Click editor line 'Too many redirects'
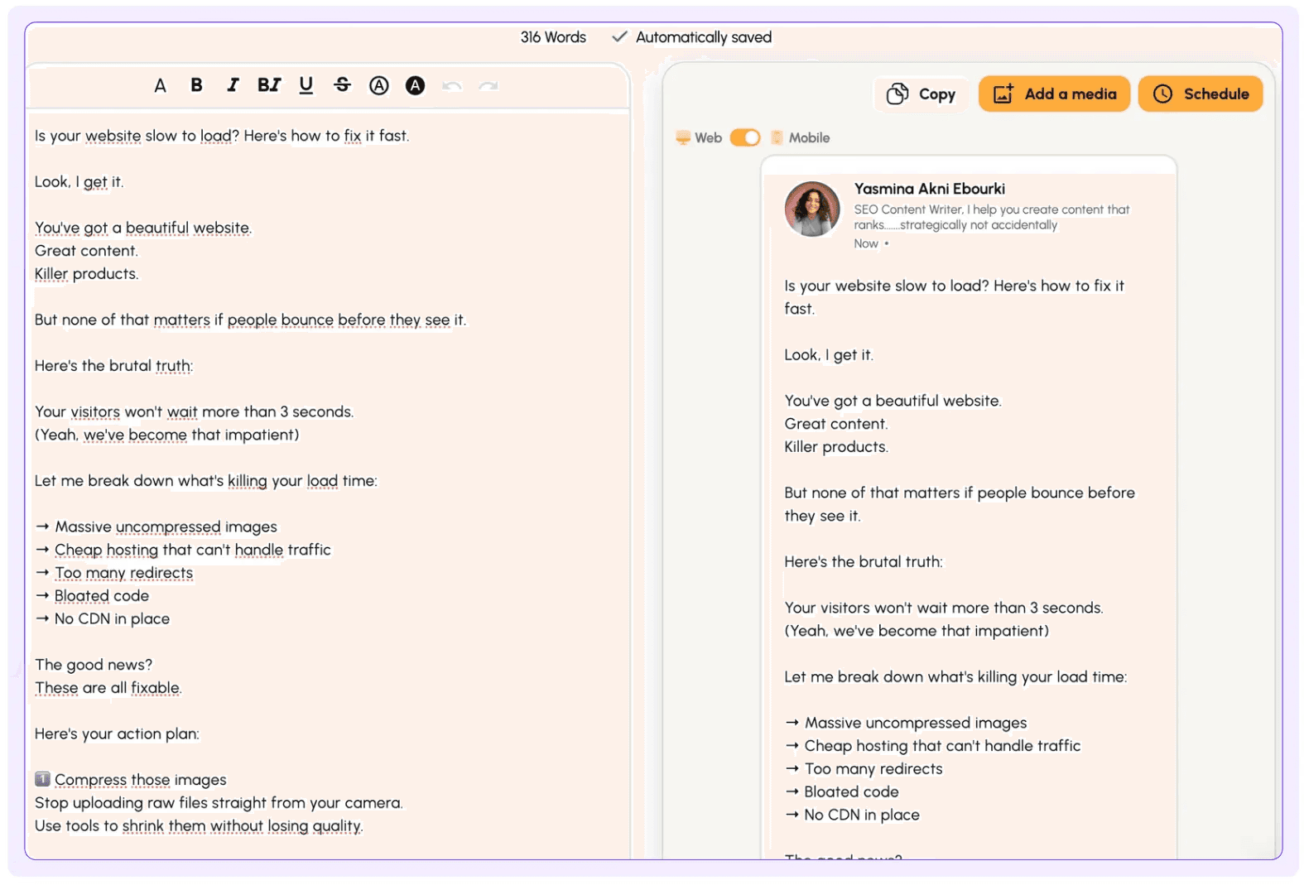Screen dimensions: 1304x885 114,573
